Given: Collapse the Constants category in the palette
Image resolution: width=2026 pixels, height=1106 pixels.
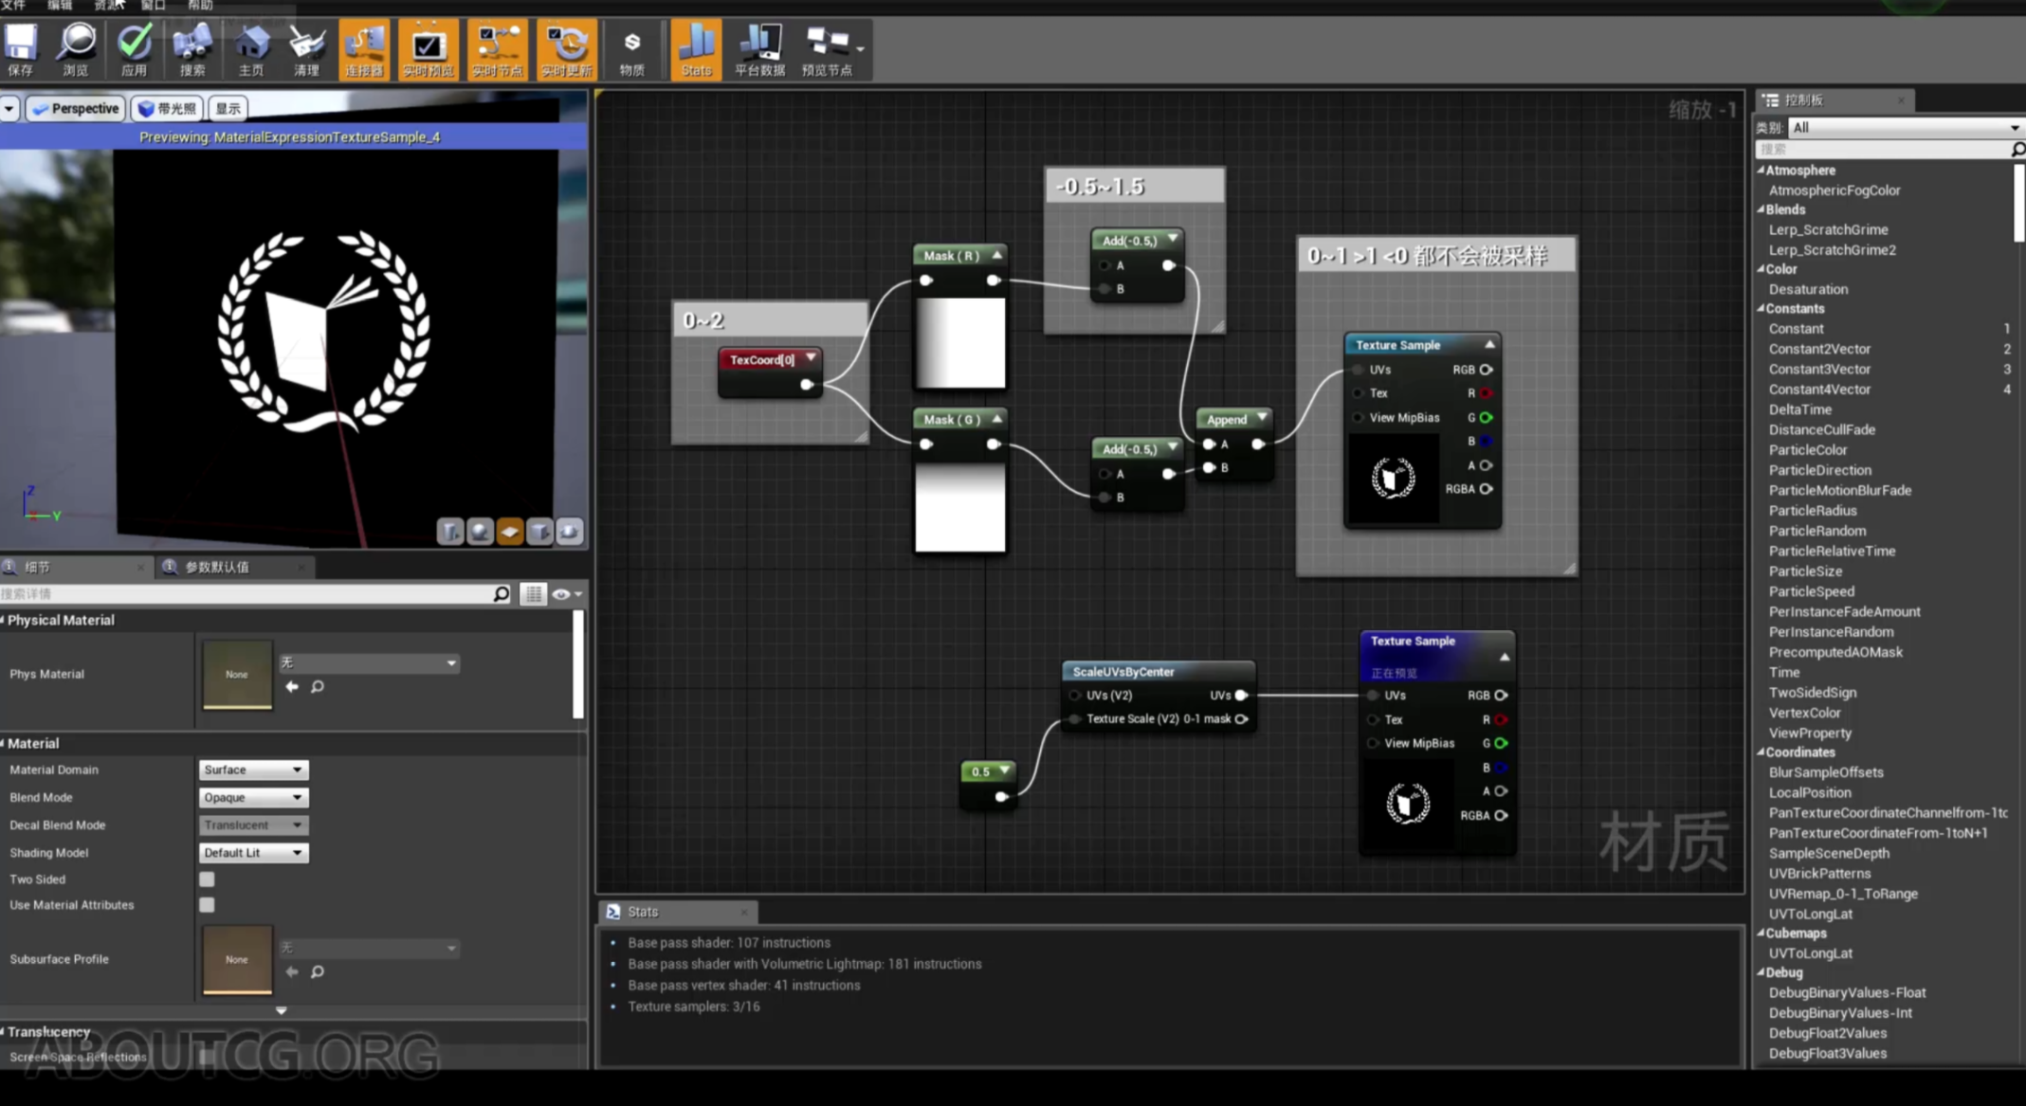Looking at the screenshot, I should click(1761, 308).
